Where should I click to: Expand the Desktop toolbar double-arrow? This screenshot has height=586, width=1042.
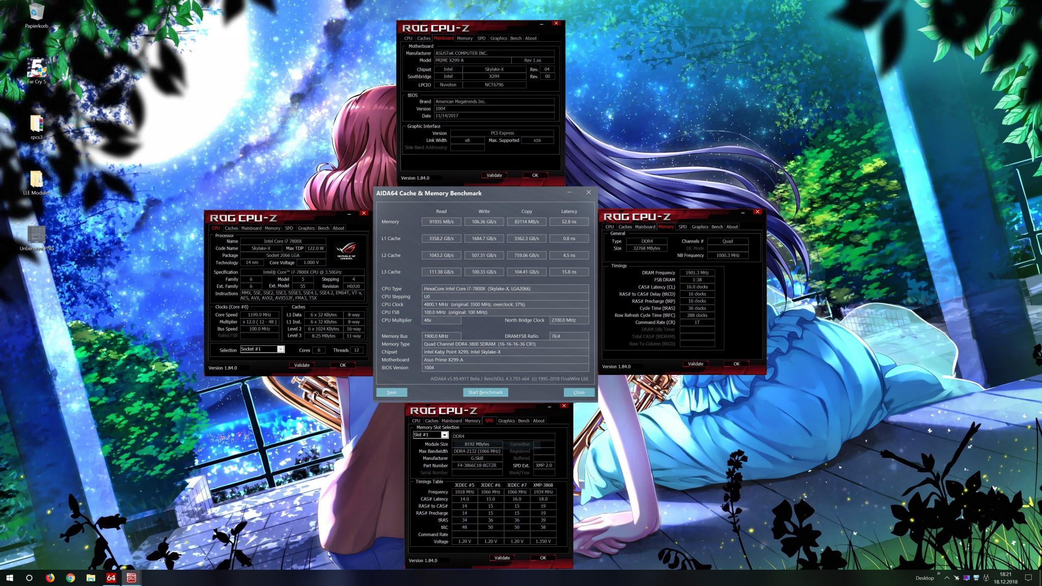(939, 573)
